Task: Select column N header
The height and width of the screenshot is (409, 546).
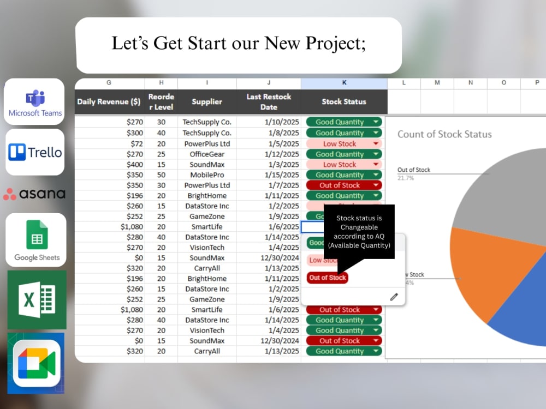Action: tap(471, 83)
